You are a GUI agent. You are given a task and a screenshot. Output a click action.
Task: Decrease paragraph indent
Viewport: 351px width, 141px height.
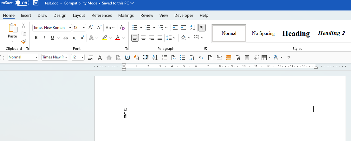175,28
